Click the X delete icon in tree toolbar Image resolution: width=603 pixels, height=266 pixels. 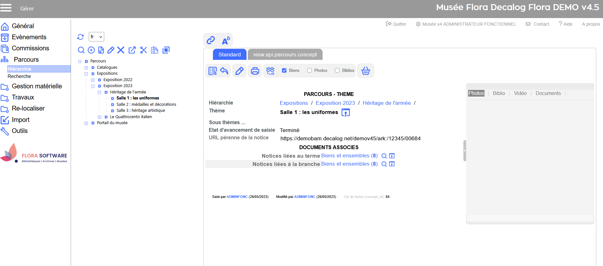pos(121,50)
